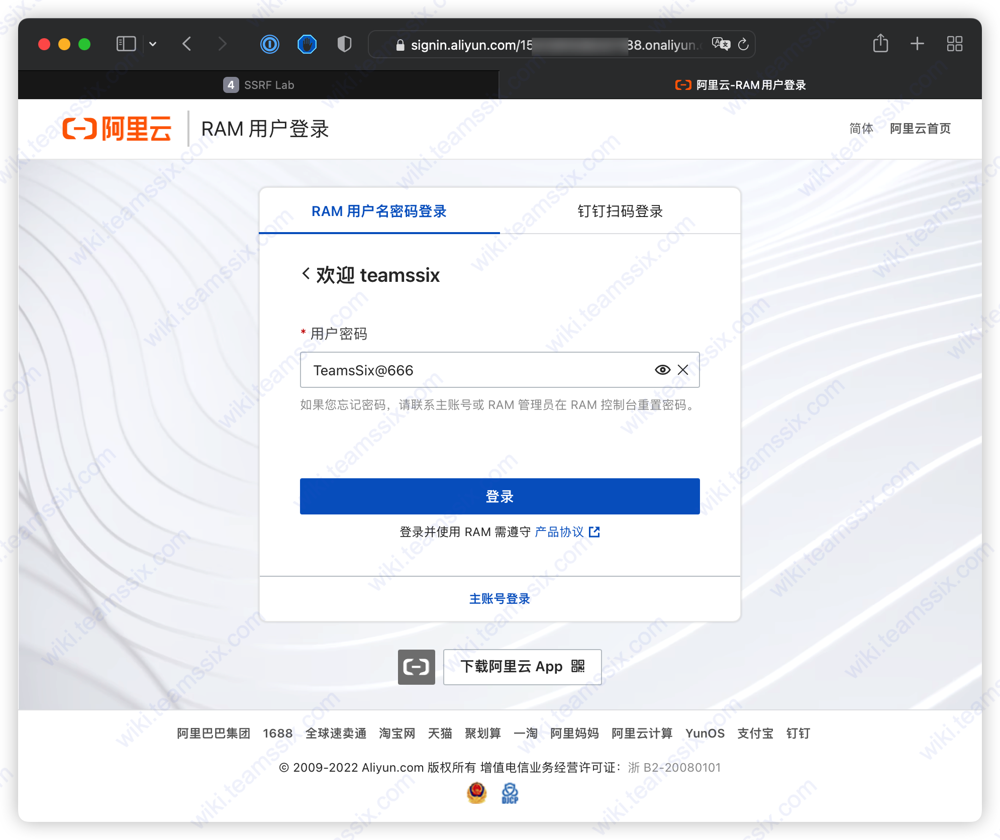
Task: Switch to the SSRF Lab browser tab
Action: coord(259,85)
